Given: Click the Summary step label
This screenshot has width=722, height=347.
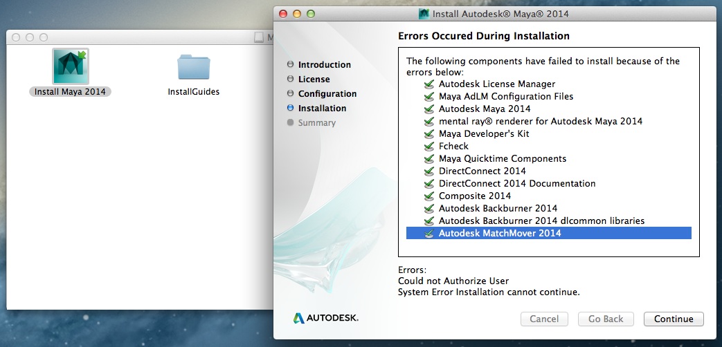Looking at the screenshot, I should (x=317, y=123).
